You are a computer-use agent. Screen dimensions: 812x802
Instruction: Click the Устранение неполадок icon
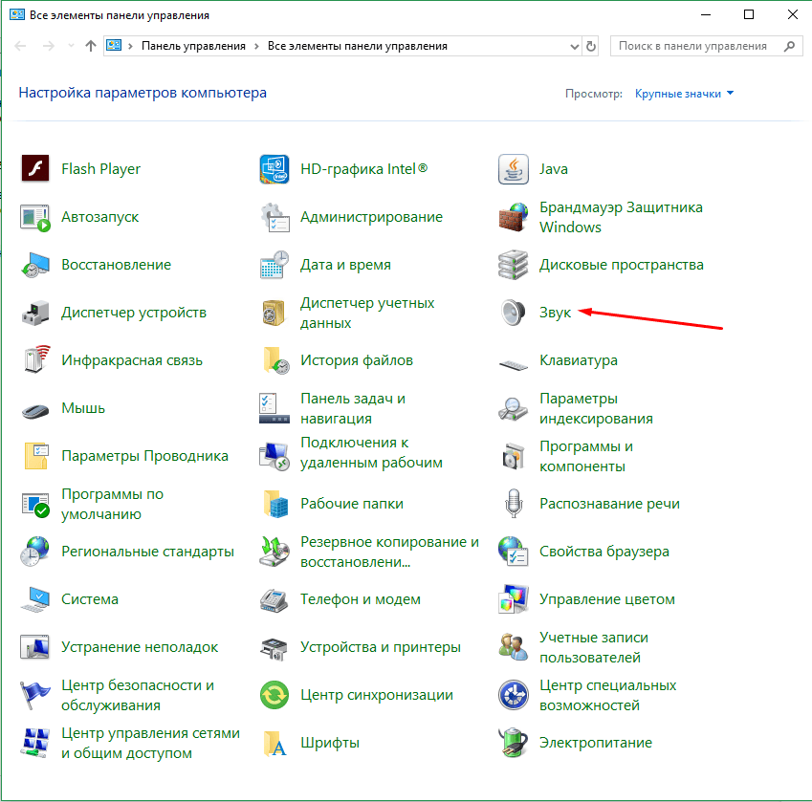[x=34, y=647]
